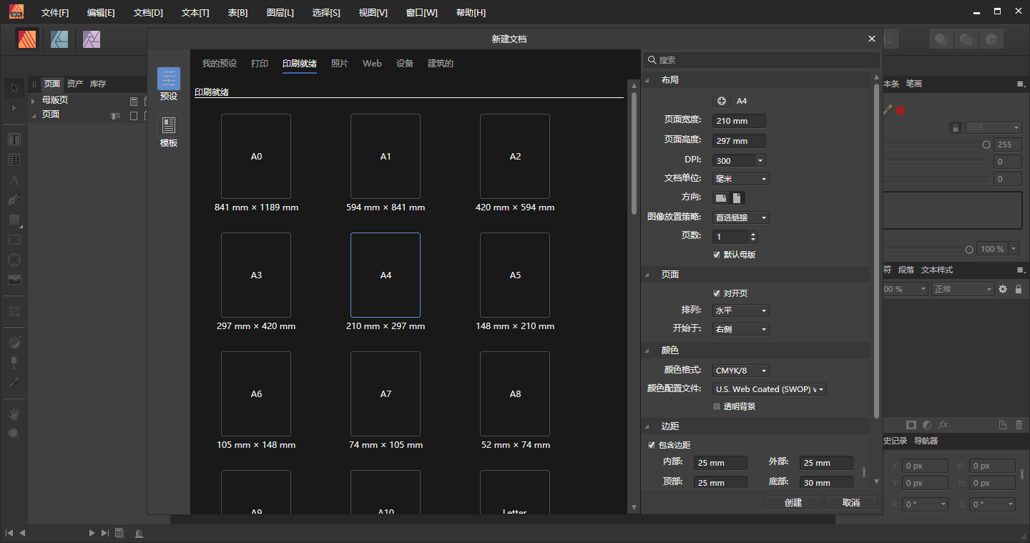The height and width of the screenshot is (543, 1030).
Task: Toggle the 包含边距 checkbox
Action: (652, 445)
